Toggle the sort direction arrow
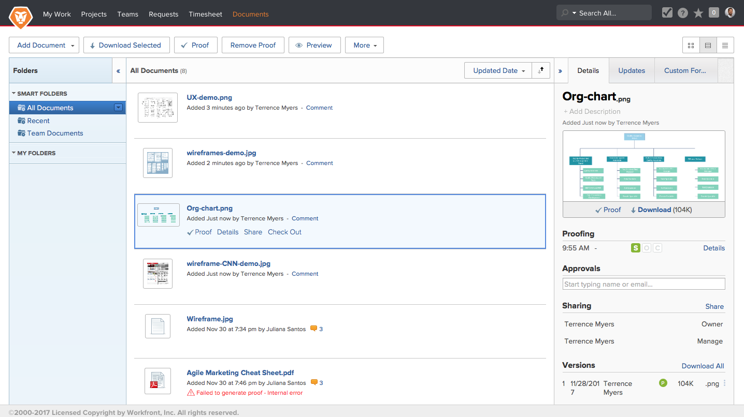This screenshot has width=744, height=417. click(x=541, y=70)
